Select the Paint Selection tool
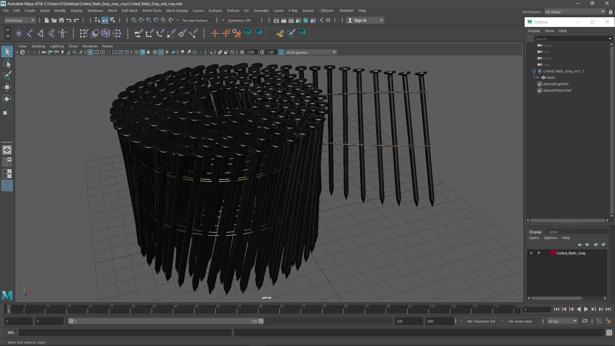This screenshot has height=346, width=615. 7,76
